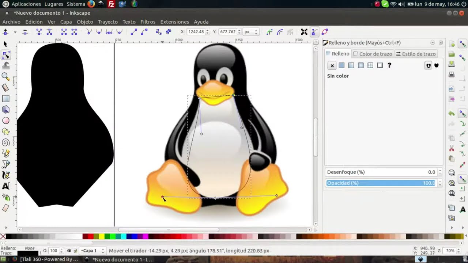The image size is (468, 263).
Task: Open the insert node options arrow
Action: tap(15, 32)
